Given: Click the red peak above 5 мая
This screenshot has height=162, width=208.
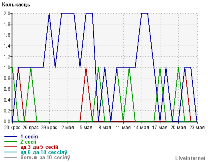Looking at the screenshot, I should [x=86, y=68].
